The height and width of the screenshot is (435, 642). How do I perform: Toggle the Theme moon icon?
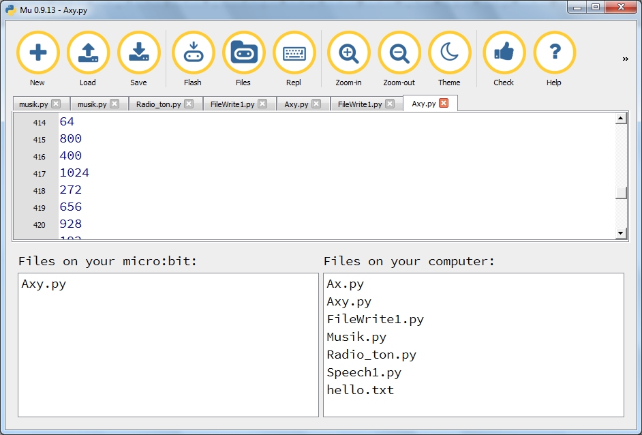[x=449, y=53]
